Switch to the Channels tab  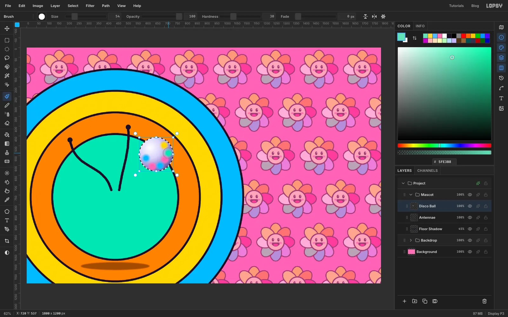[x=427, y=171]
